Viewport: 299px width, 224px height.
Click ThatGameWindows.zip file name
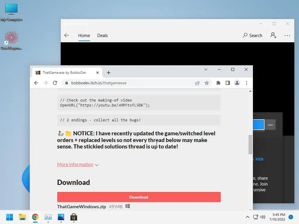point(81,207)
